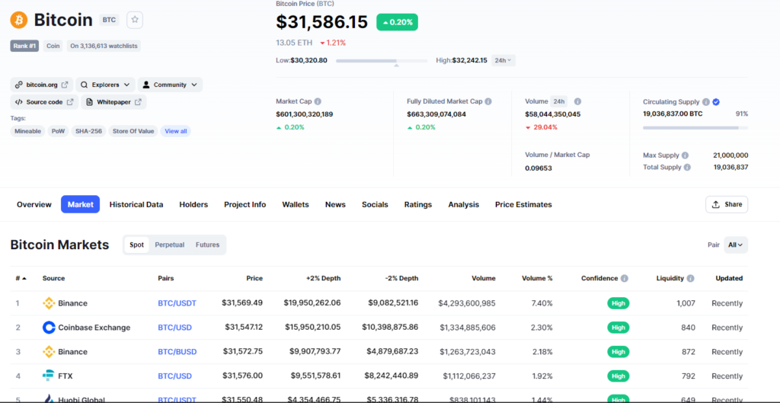Click High confidence badge in Coinbase row
780x403 pixels.
[x=619, y=328]
